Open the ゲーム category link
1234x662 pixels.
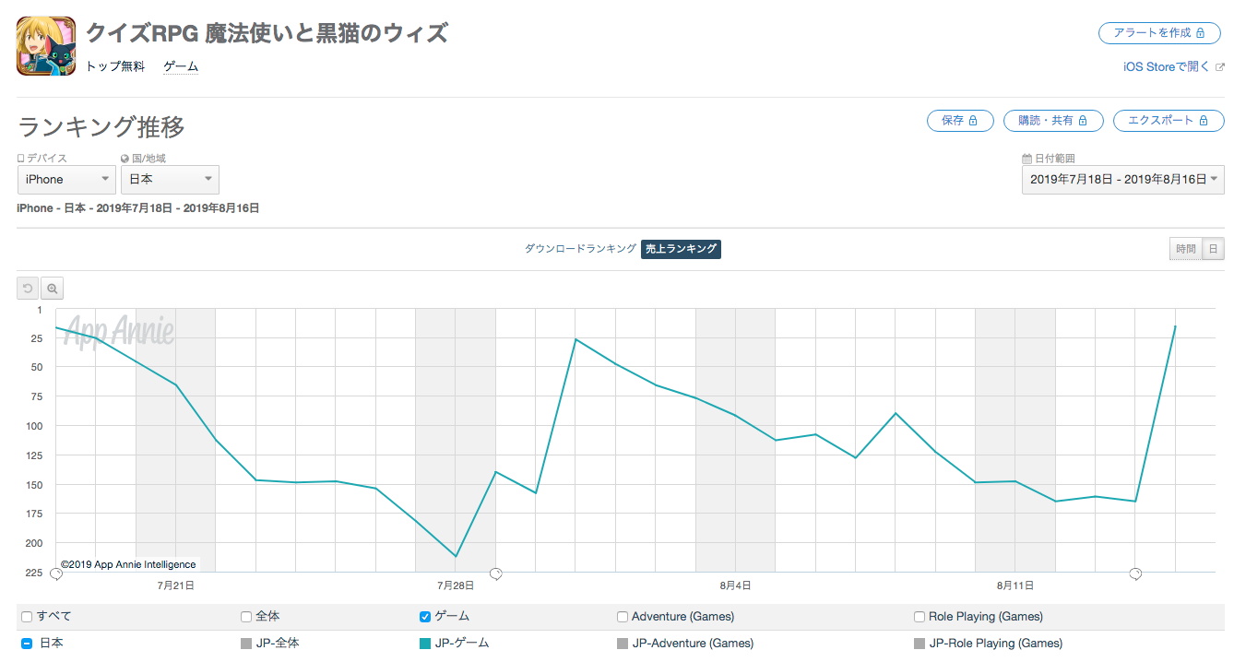pos(181,66)
